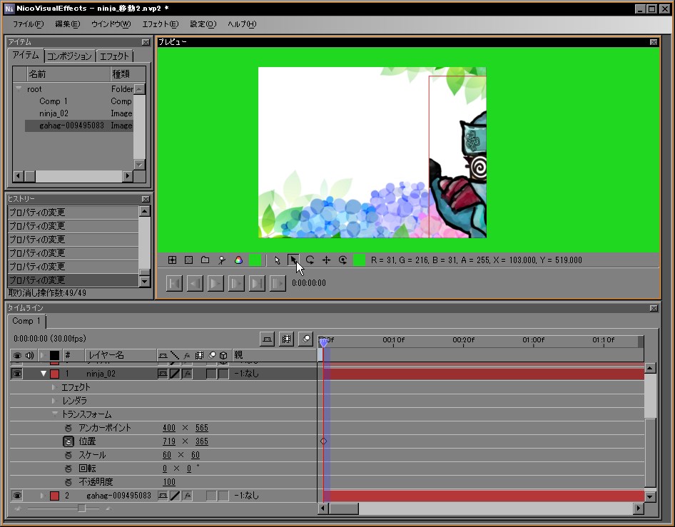Screen dimensions: 675x527
Task: Open the ヘルプ menu
Action: pos(242,24)
